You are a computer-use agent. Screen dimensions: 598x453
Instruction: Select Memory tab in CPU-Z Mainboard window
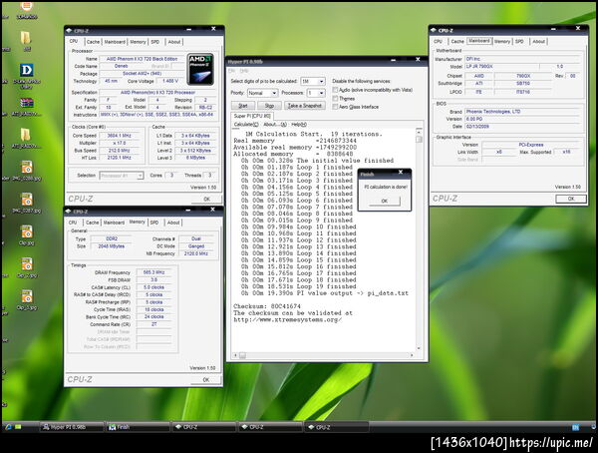pos(502,42)
